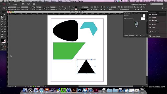Screen dimensions: 167x94
Task: Click the Apply None button in toolbox
Action: click(x=5, y=47)
